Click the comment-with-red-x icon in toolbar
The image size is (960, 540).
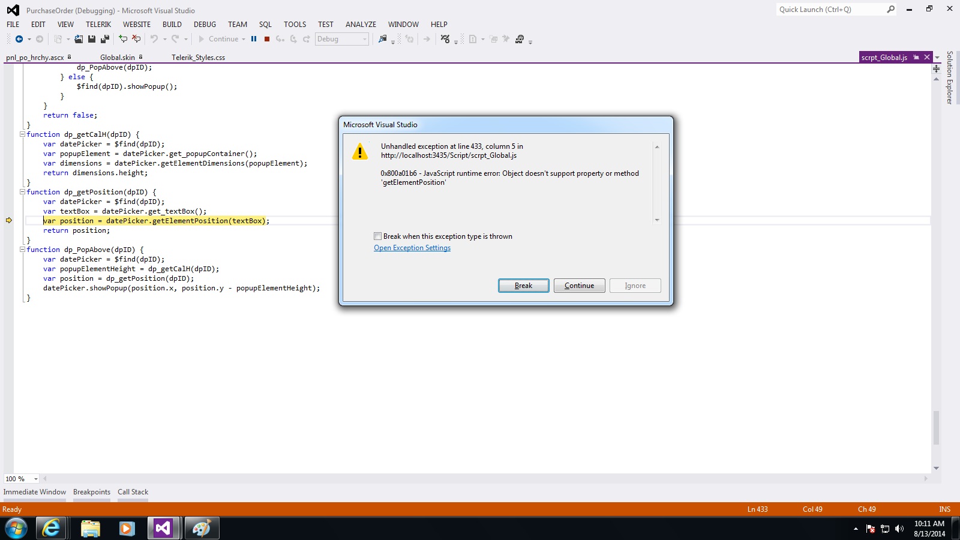point(136,39)
